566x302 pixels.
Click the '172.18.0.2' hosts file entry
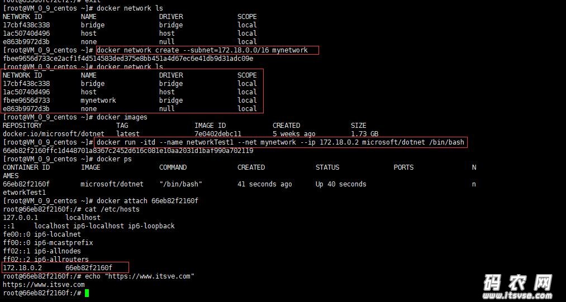click(58, 268)
